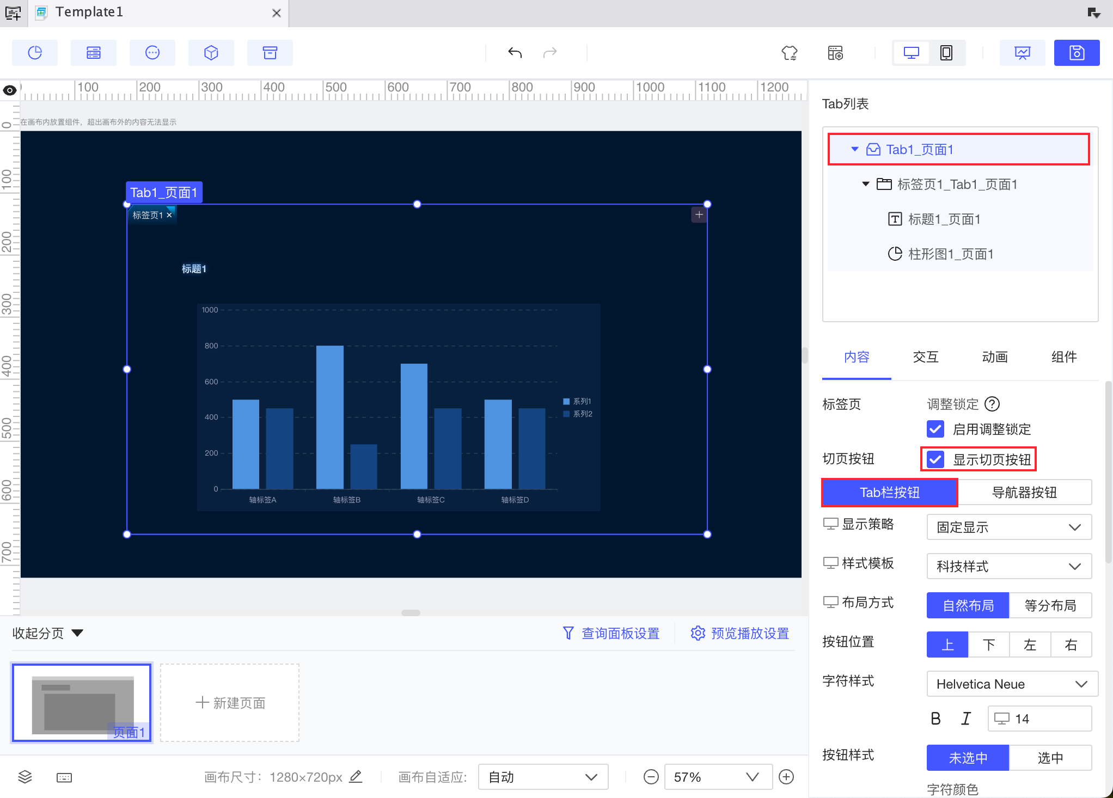Set button position to 上
Screen dimensions: 1113x798
pyautogui.click(x=947, y=644)
